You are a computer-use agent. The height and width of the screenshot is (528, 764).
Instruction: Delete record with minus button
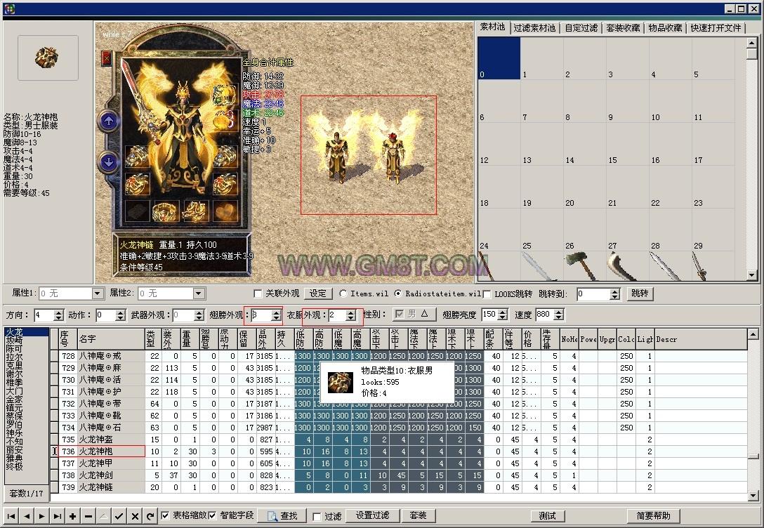(88, 516)
